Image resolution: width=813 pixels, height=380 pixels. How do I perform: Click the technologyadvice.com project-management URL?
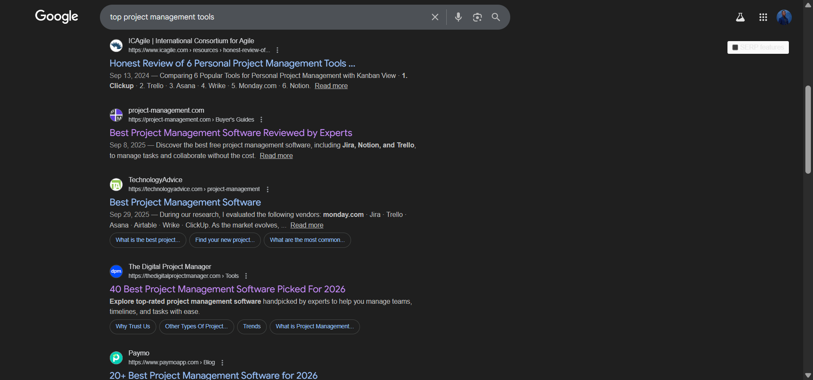click(x=194, y=189)
